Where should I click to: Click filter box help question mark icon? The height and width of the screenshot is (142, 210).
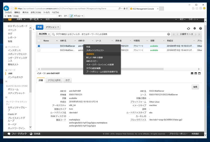pyautogui.click(x=168, y=34)
